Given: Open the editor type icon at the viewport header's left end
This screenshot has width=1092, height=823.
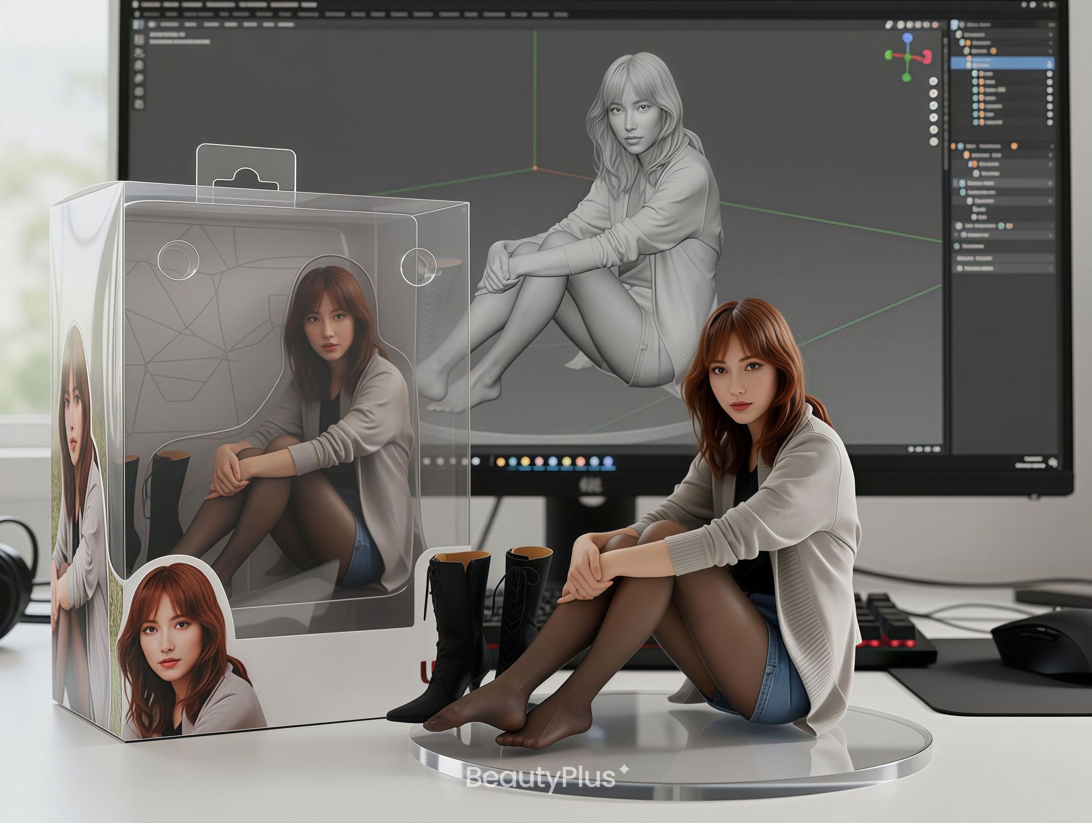Looking at the screenshot, I should [x=138, y=24].
